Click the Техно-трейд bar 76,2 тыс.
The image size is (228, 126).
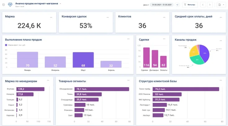tap(186, 89)
